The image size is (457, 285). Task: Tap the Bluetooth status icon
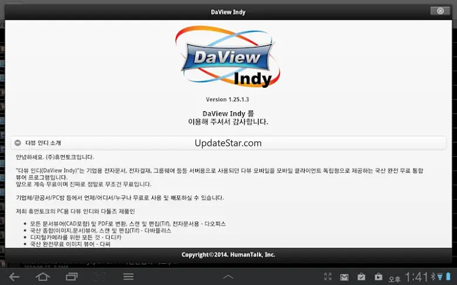tap(433, 276)
